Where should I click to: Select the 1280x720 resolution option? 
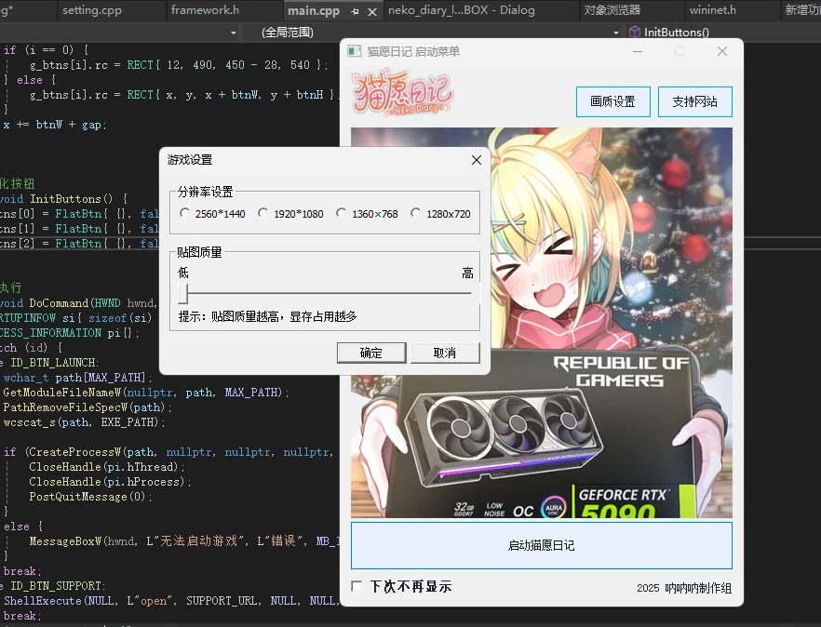click(441, 214)
